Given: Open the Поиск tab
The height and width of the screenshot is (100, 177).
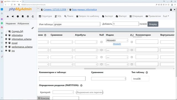Looking at the screenshot, I should pyautogui.click(x=69, y=16).
